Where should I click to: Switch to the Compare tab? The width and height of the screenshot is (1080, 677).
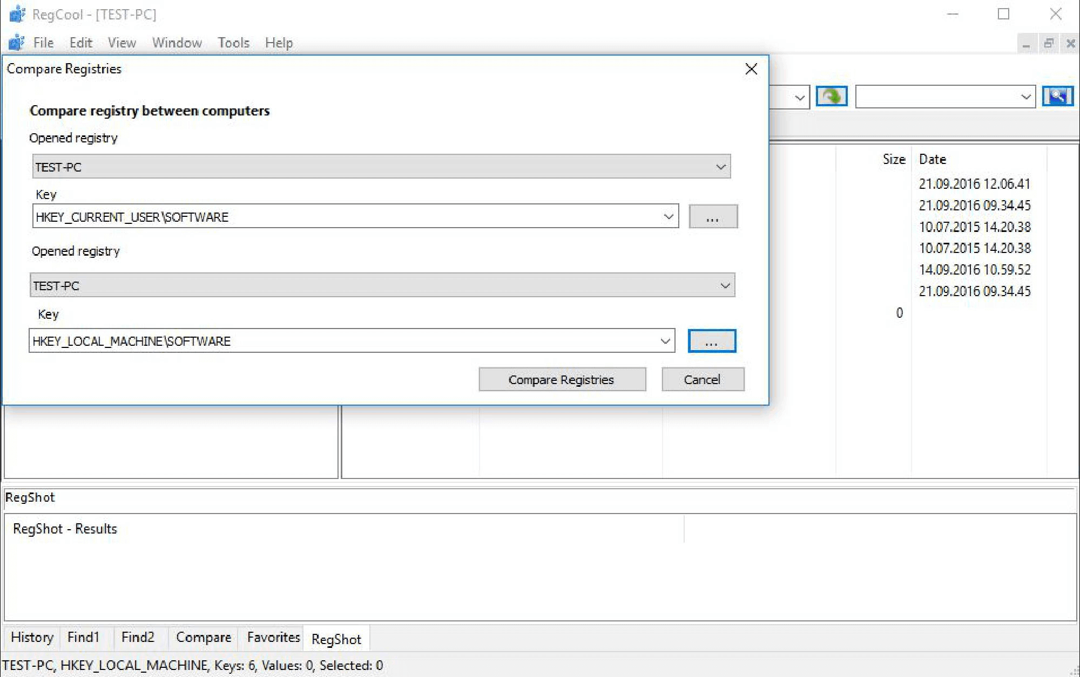coord(202,637)
